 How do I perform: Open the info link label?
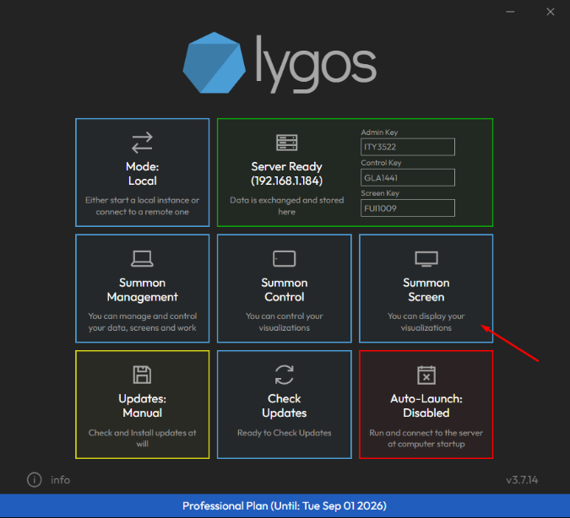[x=60, y=480]
